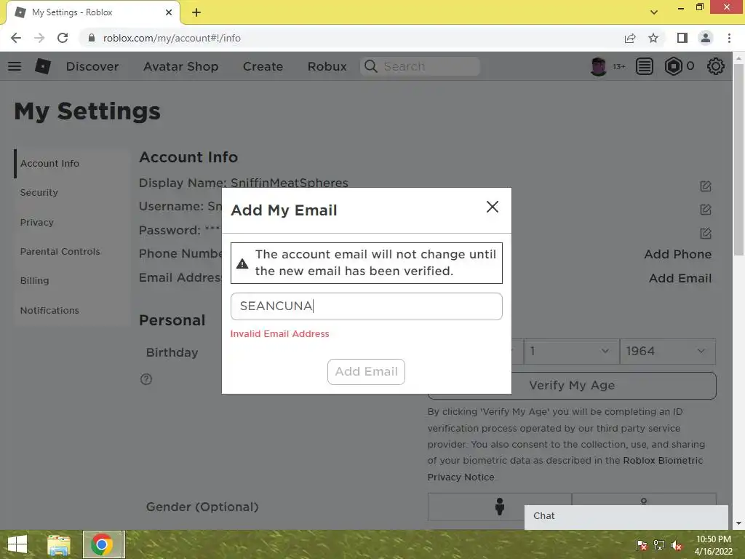Click the birthday help question icon
The image size is (745, 559).
[x=146, y=379]
